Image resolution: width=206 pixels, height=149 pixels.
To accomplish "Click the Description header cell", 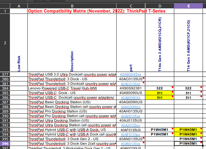I will (x=72, y=43).
